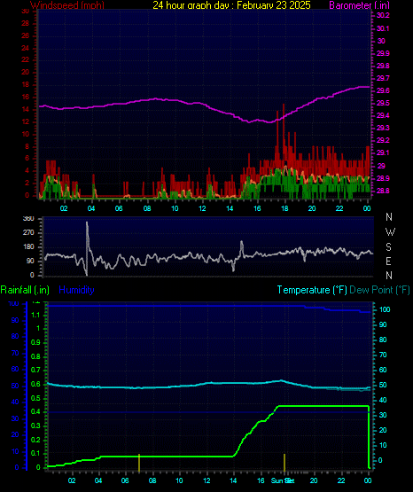Click the wind direction spike near 04
Viewport: 413px width, 492px height.
coord(87,248)
